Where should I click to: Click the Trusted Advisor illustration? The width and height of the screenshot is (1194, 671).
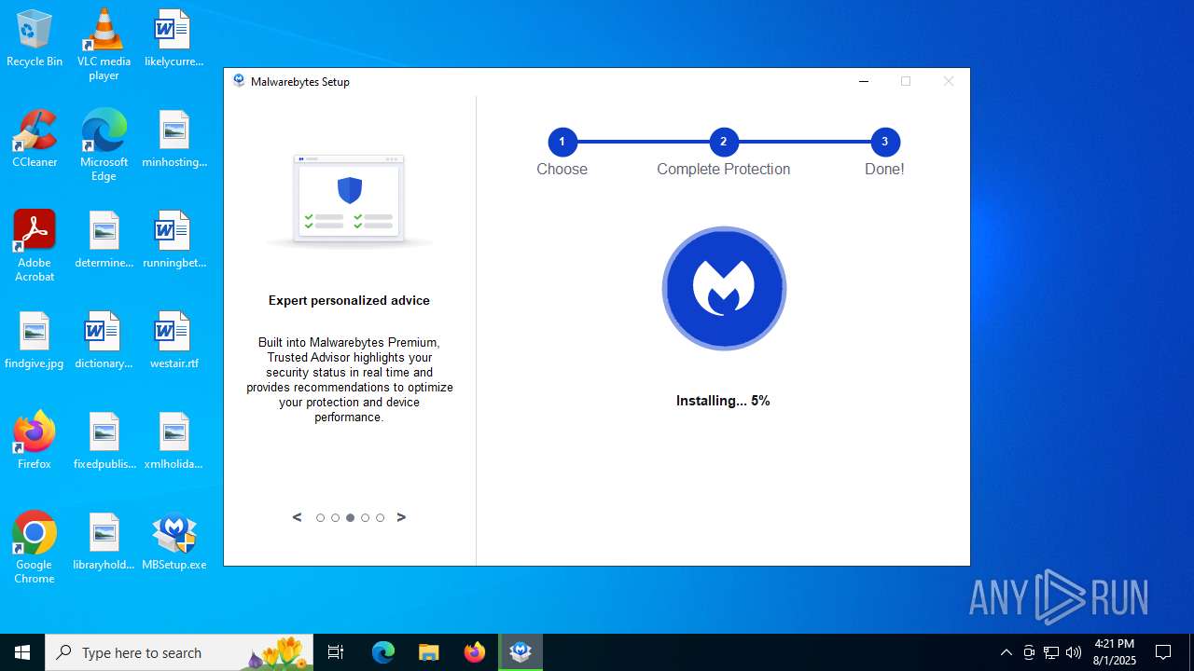(349, 199)
